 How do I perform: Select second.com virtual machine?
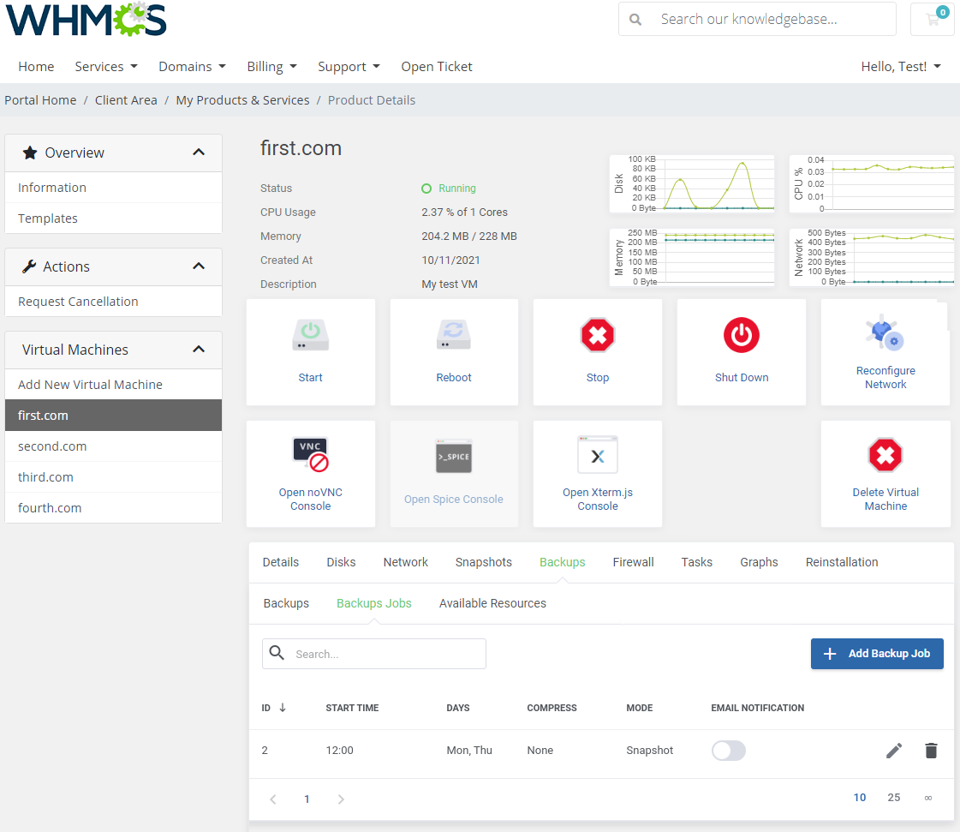[113, 446]
